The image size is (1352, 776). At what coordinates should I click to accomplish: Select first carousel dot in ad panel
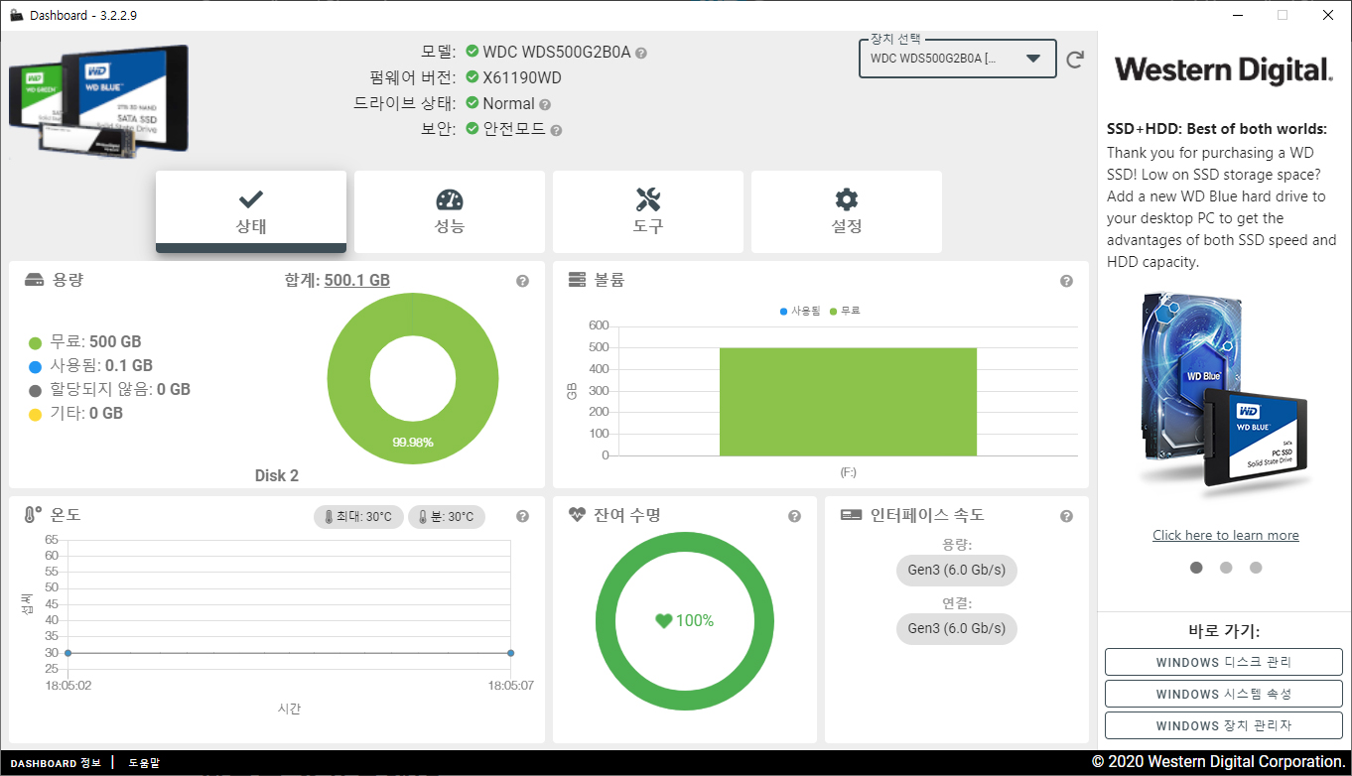1196,568
